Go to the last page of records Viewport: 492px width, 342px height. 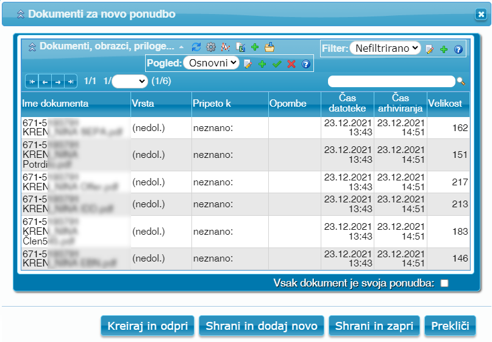(x=71, y=81)
